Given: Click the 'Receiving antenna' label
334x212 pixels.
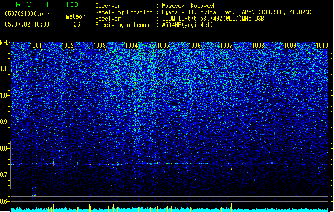Looking at the screenshot, I should click(x=122, y=25).
